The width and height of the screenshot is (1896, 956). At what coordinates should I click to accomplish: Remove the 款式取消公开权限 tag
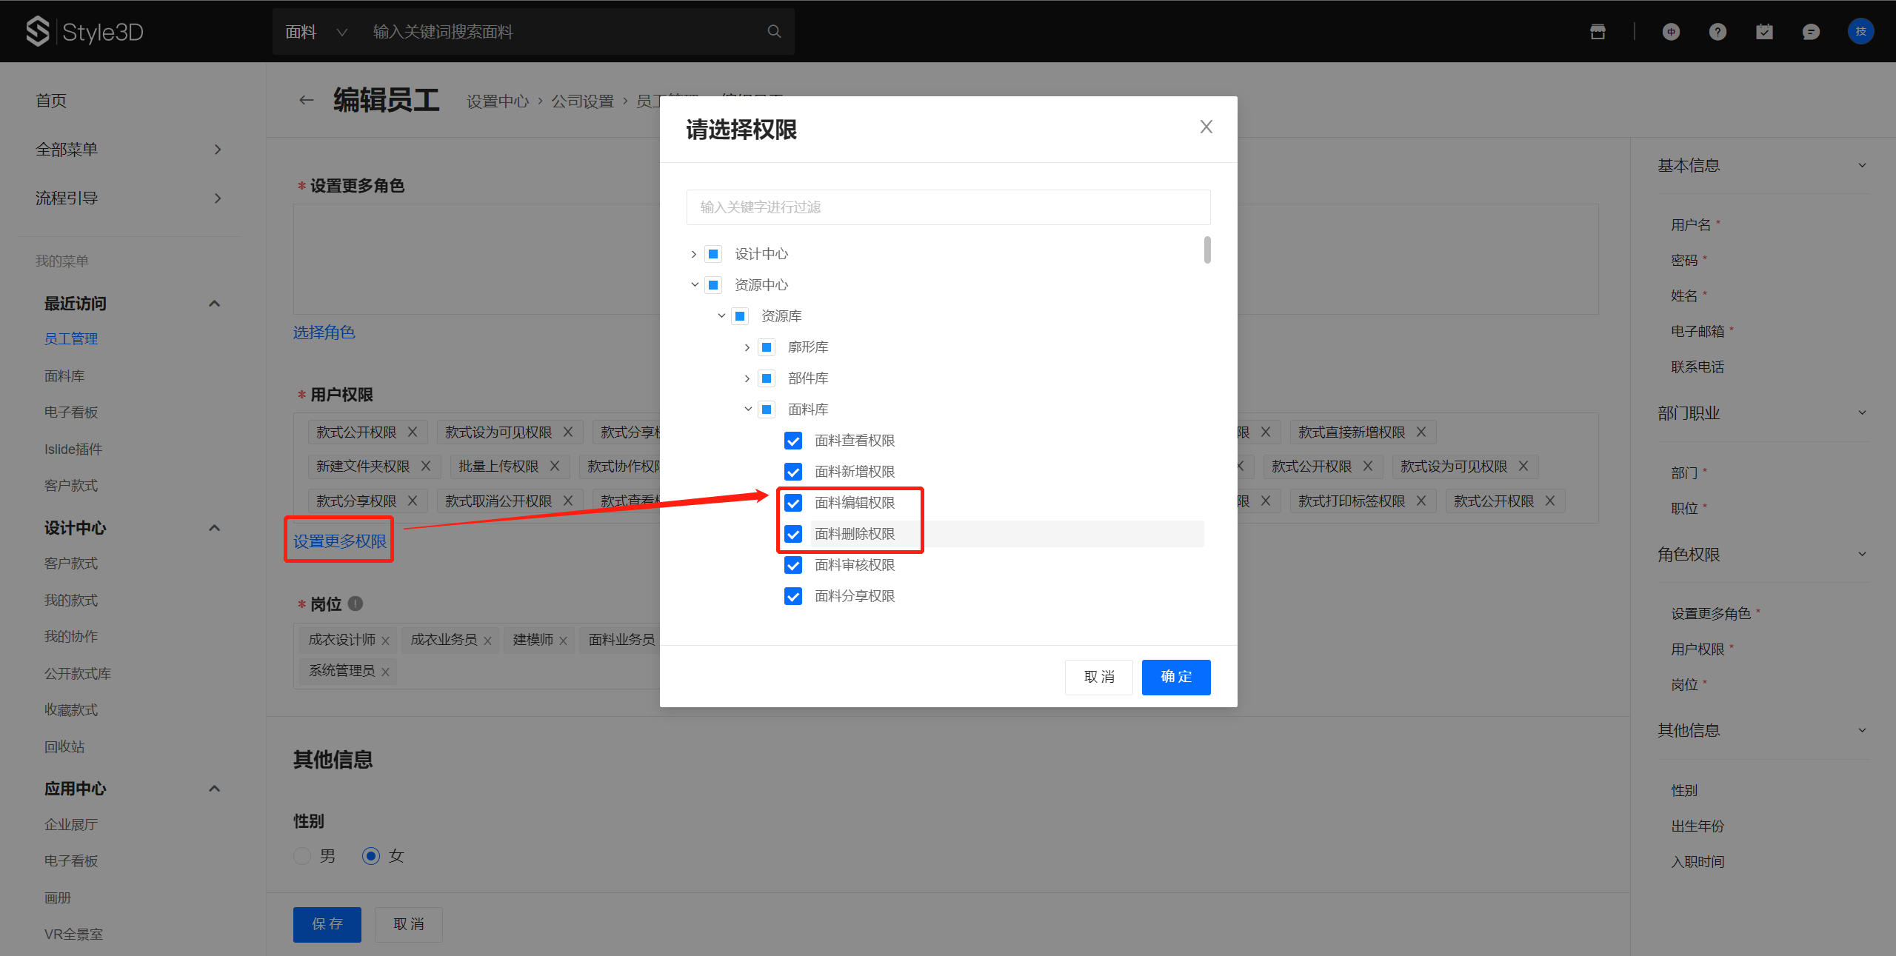(x=568, y=501)
